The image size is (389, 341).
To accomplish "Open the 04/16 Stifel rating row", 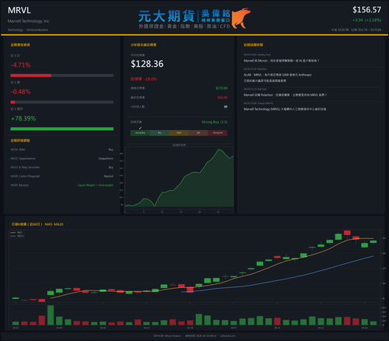I will coord(61,149).
